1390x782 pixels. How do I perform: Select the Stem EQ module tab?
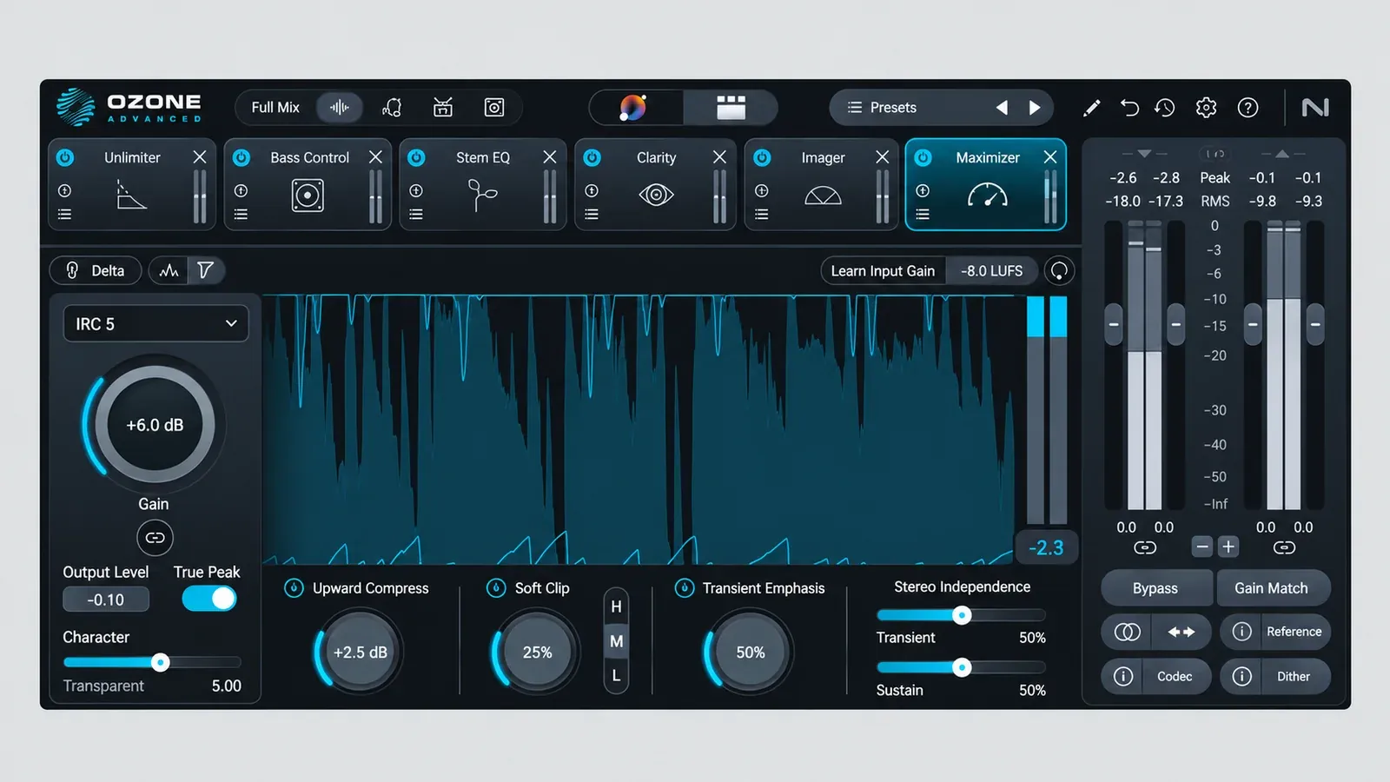(483, 184)
